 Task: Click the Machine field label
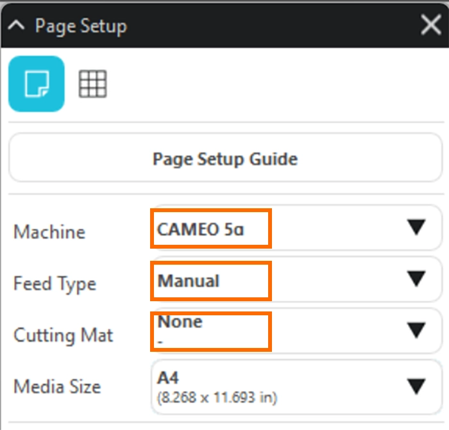tap(49, 232)
